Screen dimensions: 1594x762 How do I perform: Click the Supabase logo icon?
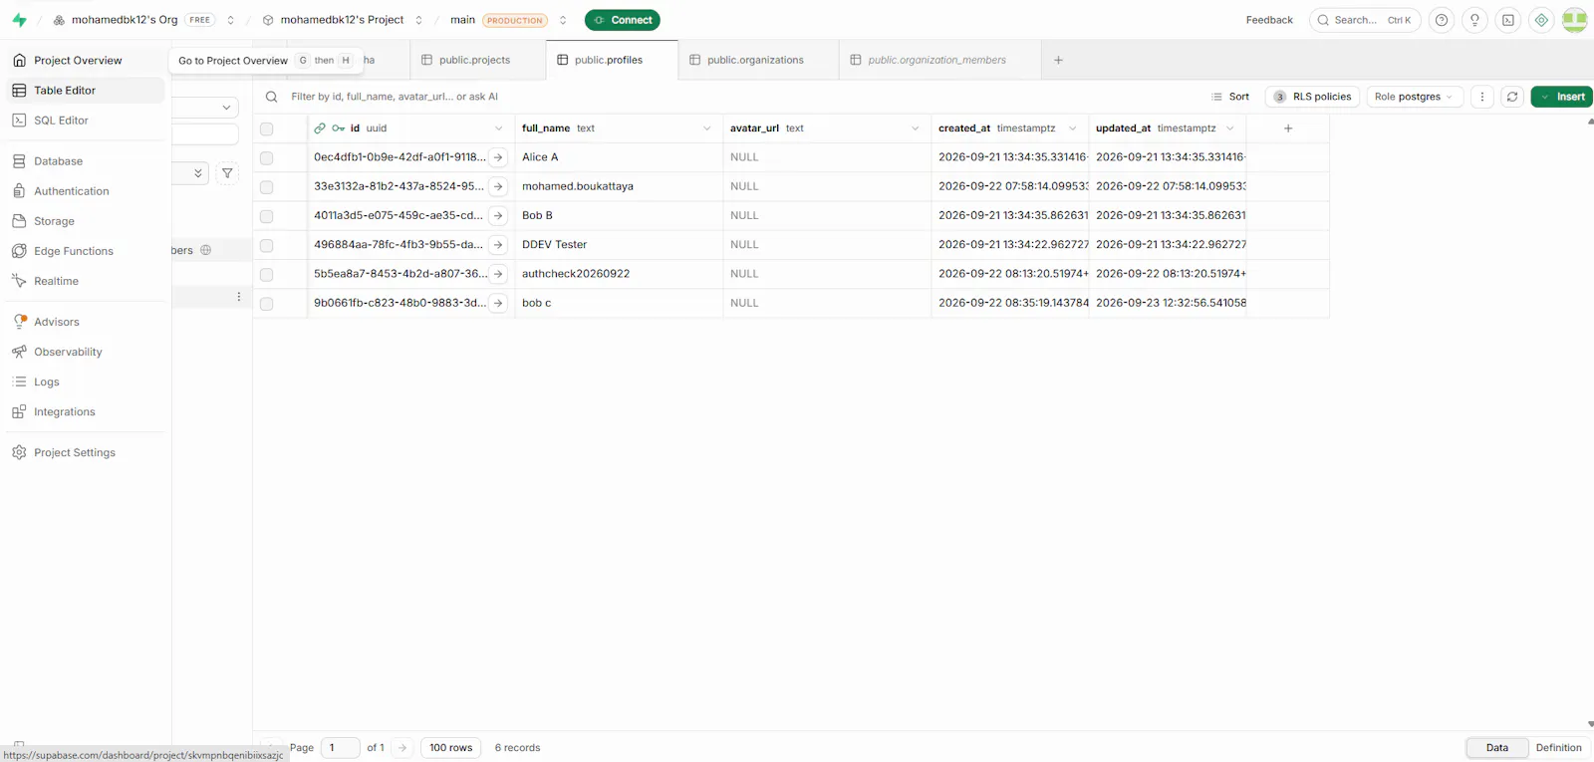click(x=19, y=20)
